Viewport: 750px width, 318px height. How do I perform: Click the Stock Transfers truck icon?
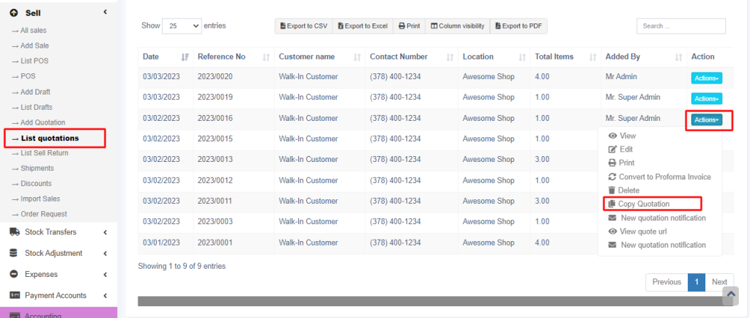(14, 232)
